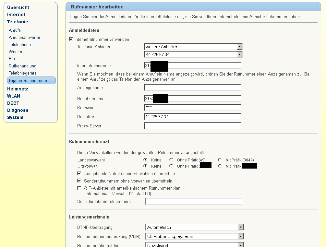Go to the Heimnetz section
This screenshot has width=326, height=247.
tap(18, 89)
